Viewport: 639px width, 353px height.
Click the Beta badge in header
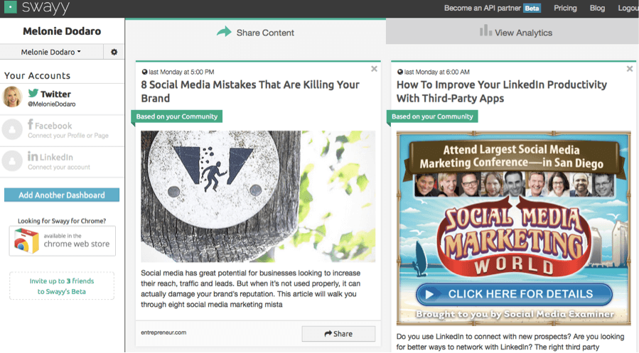(x=532, y=8)
